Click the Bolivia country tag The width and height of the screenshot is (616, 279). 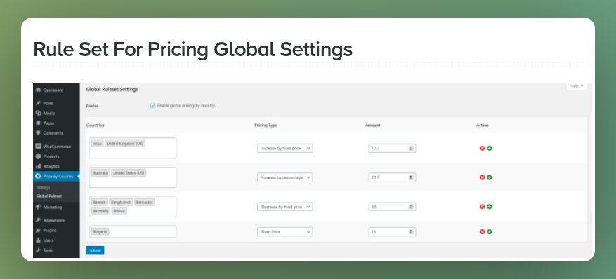click(119, 211)
